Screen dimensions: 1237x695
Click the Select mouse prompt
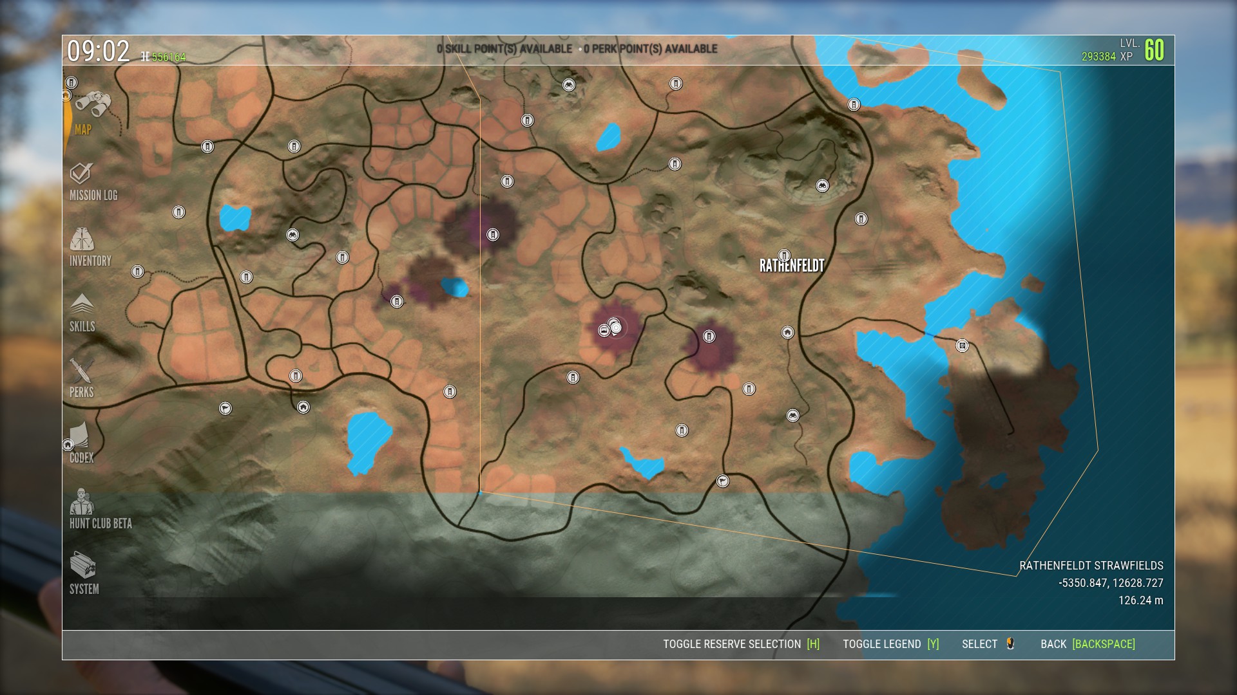[x=988, y=644]
